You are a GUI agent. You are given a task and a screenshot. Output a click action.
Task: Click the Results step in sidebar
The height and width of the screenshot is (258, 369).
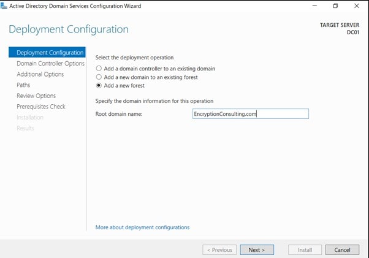coord(25,128)
